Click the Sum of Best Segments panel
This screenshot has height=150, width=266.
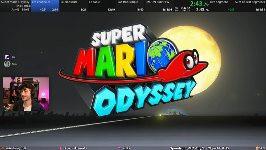point(250,6)
